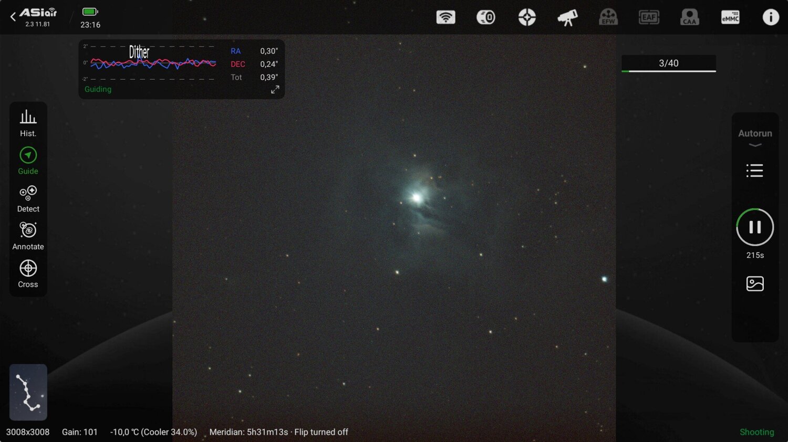This screenshot has width=788, height=442.
Task: Open the Autorun plan list icon
Action: pyautogui.click(x=755, y=171)
